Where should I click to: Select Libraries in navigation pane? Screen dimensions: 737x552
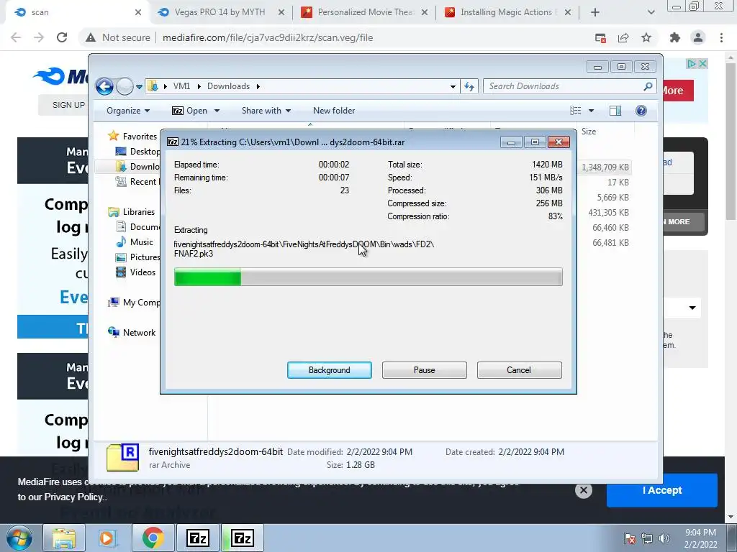pyautogui.click(x=132, y=212)
